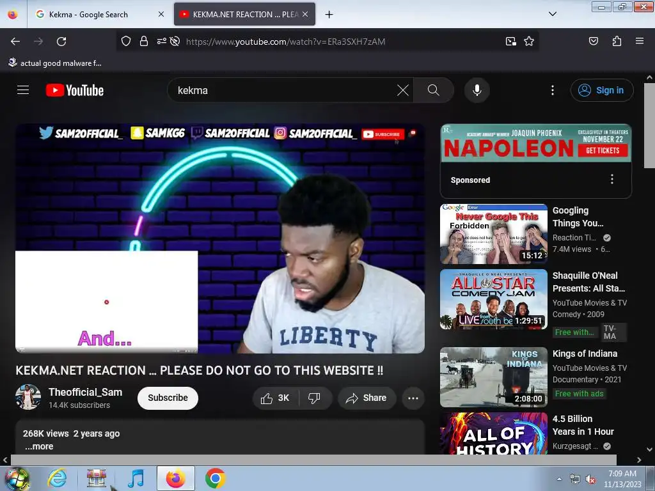Open the YouTube guide hamburger menu

pos(23,90)
